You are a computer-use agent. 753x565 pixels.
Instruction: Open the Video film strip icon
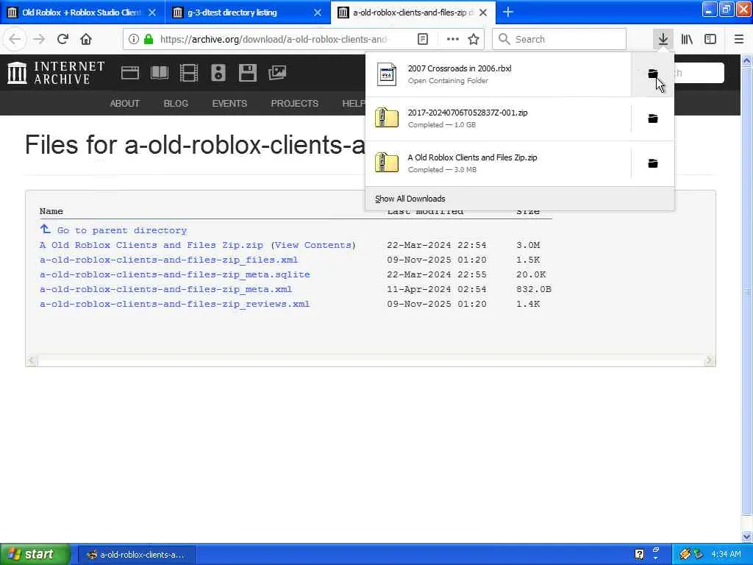189,73
